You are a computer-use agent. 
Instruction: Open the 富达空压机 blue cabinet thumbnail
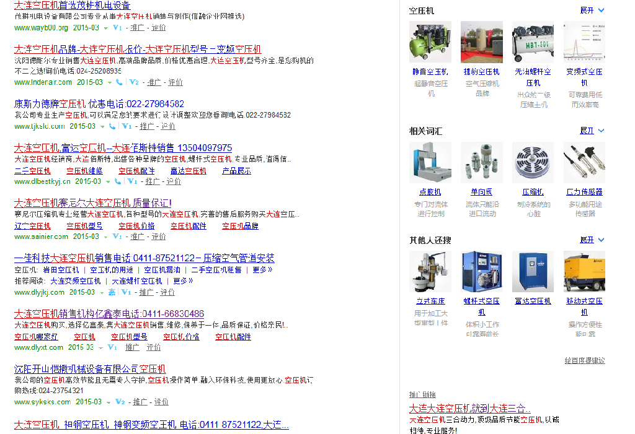click(533, 271)
